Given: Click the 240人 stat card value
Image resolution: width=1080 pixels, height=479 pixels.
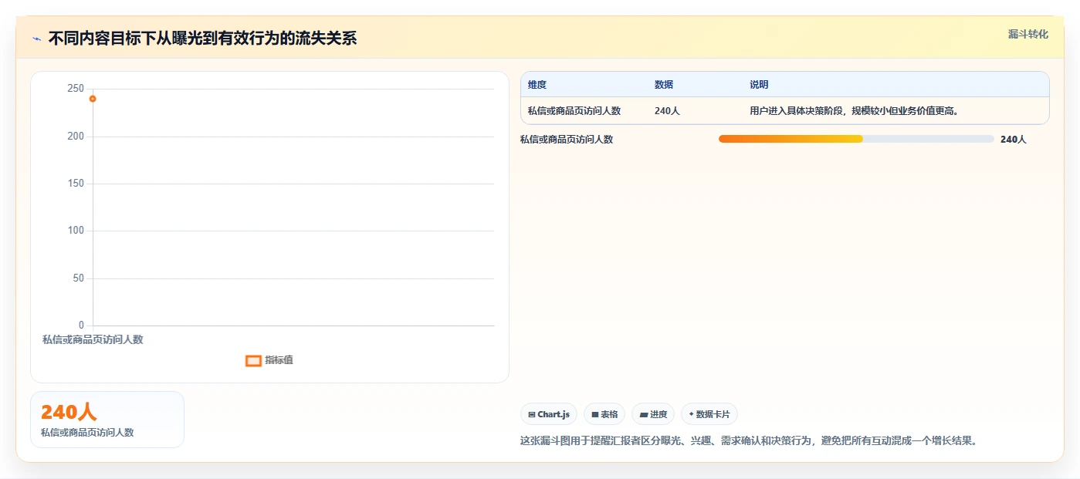Looking at the screenshot, I should tap(69, 413).
